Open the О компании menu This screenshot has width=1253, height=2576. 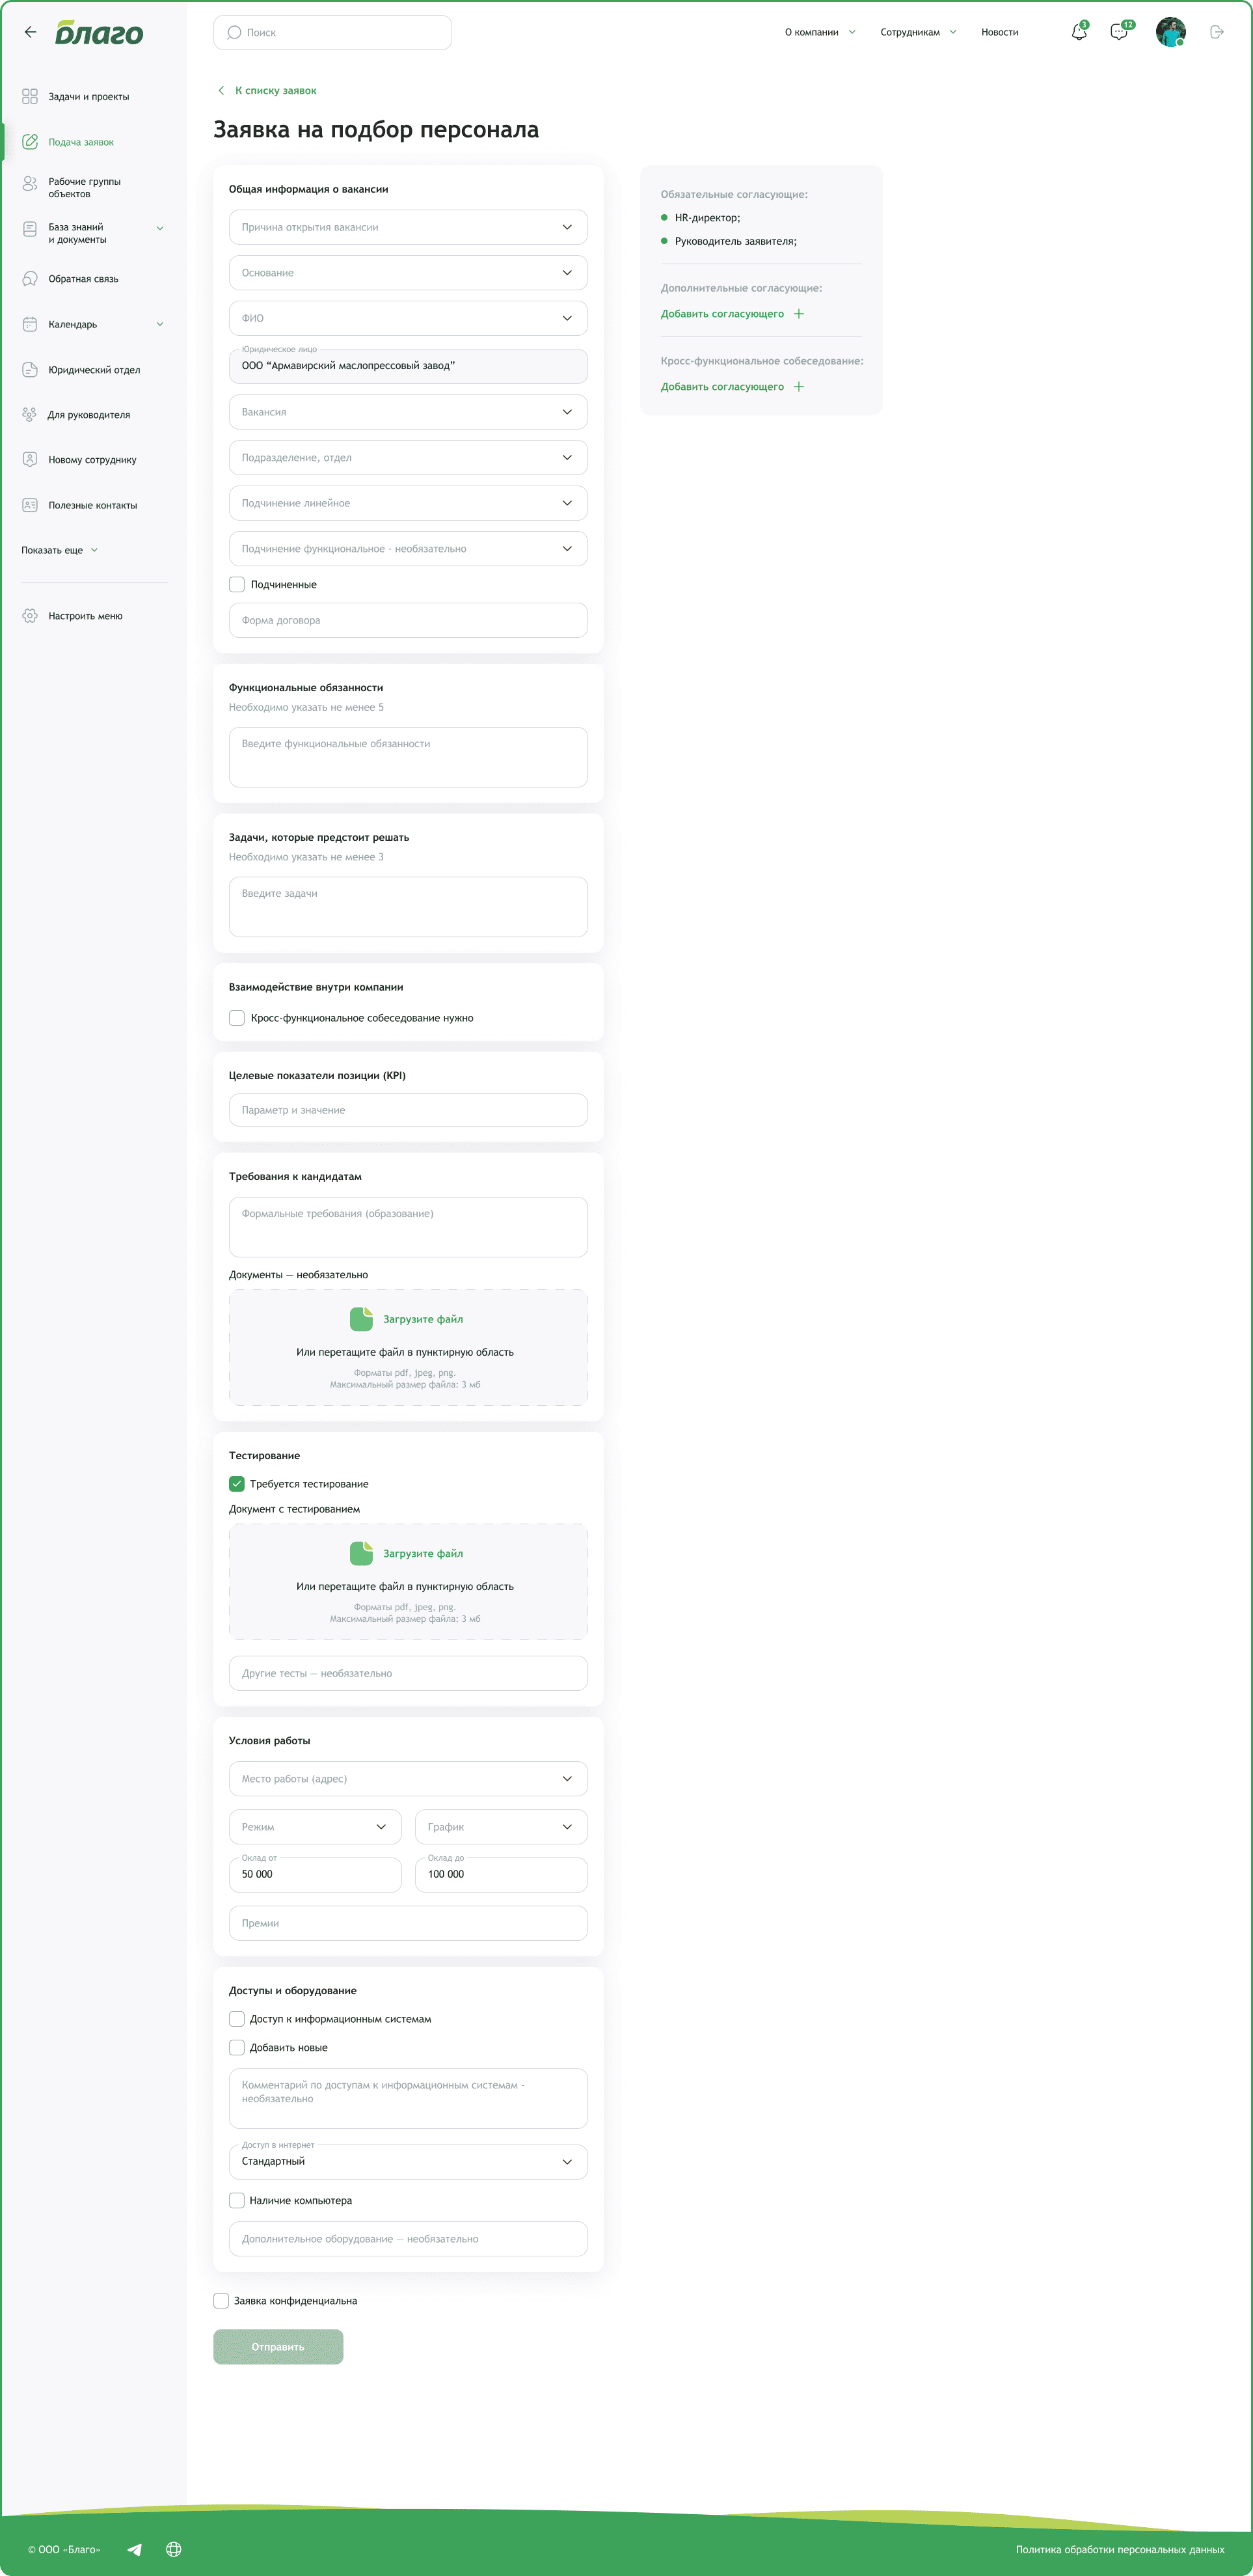pyautogui.click(x=819, y=32)
